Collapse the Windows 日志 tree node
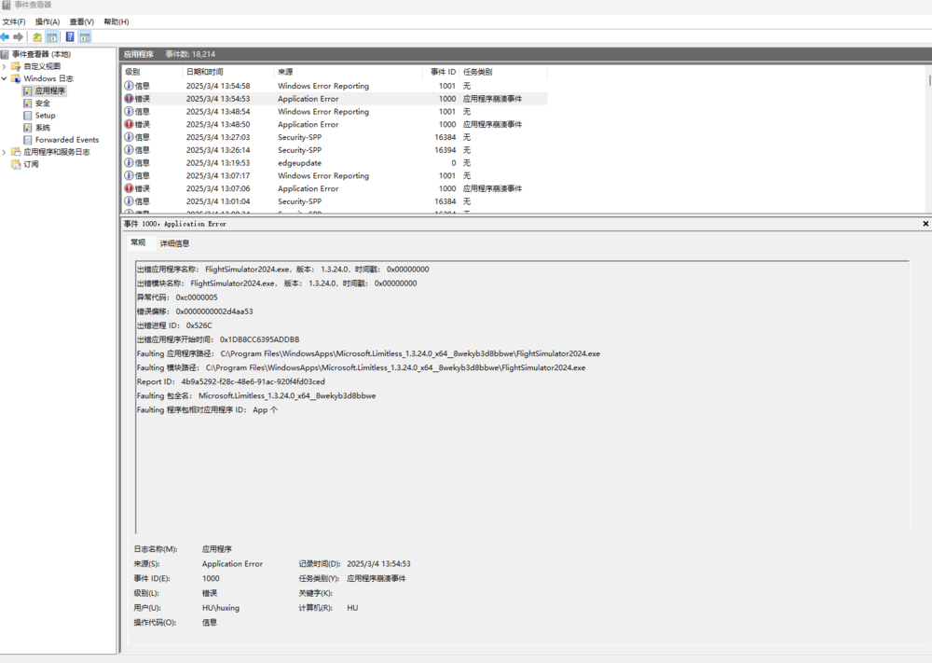932x663 pixels. coord(5,79)
